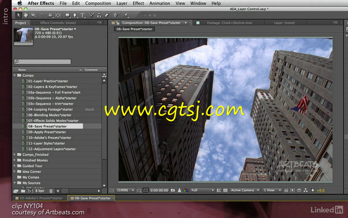Expand the Idea Corner folder

click(15, 171)
